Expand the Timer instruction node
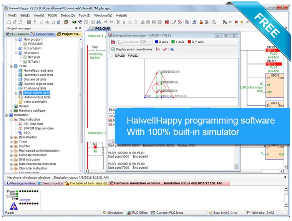 coord(11,142)
